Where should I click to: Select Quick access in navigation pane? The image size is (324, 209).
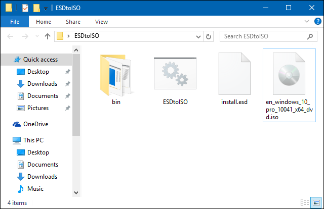[36, 60]
